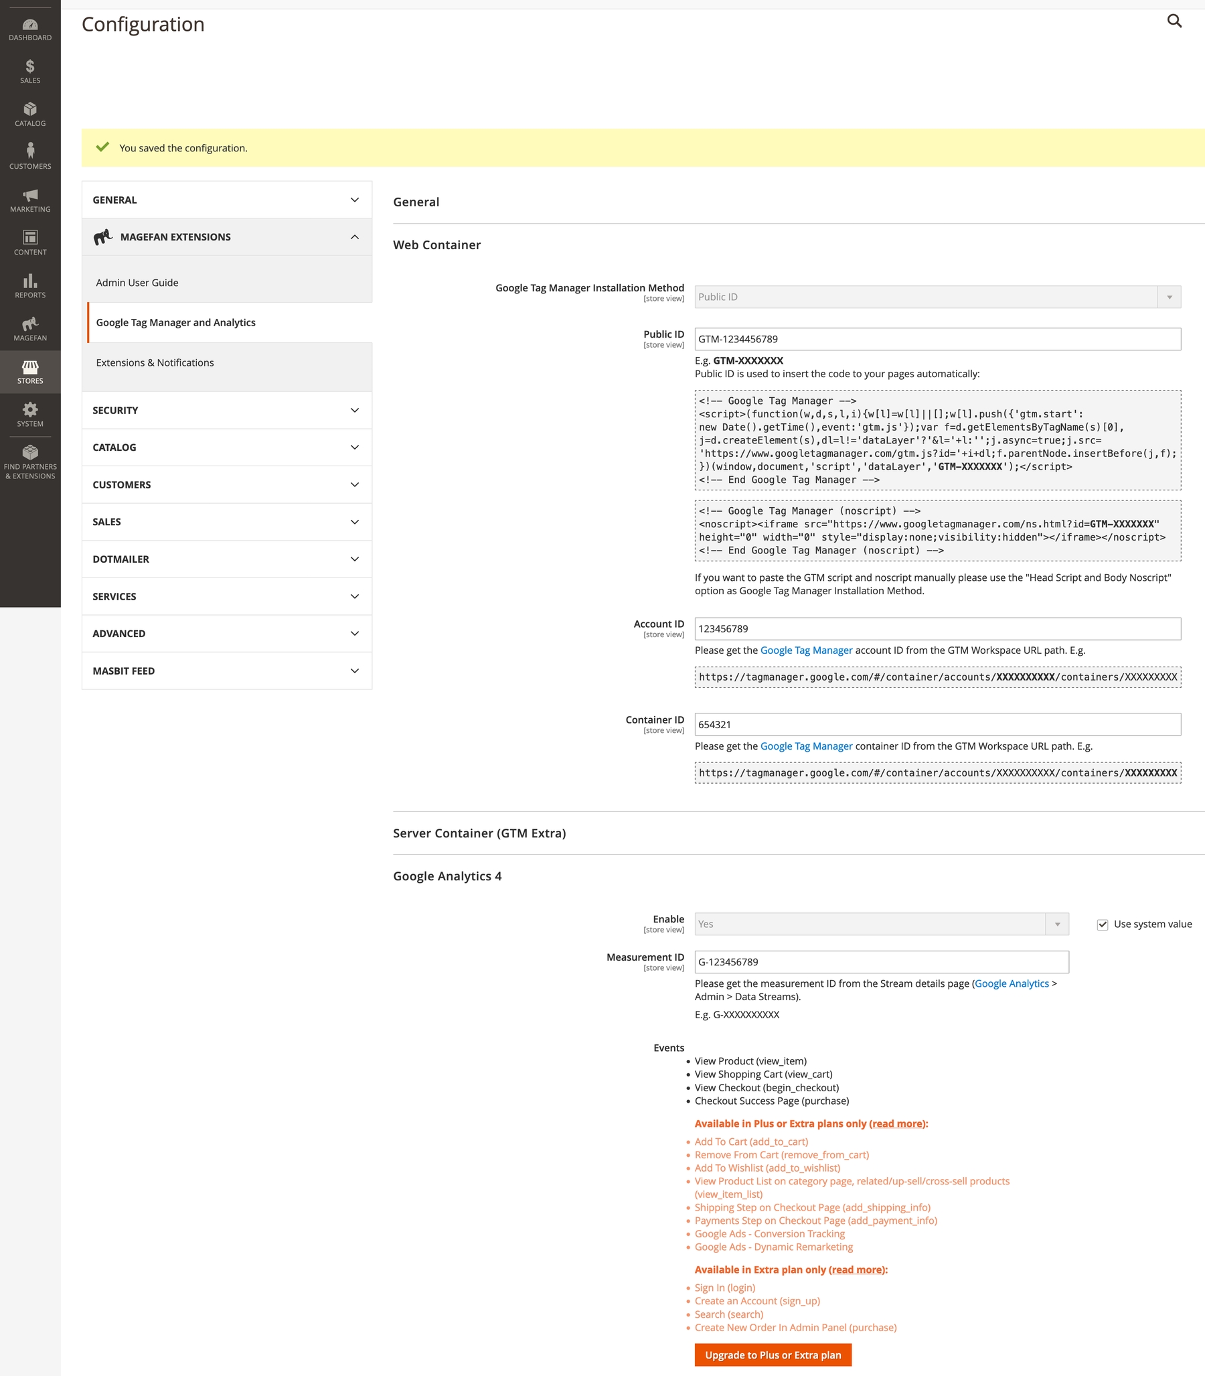1205x1376 pixels.
Task: Click Upgrade to Plus or Extra plan
Action: [773, 1355]
